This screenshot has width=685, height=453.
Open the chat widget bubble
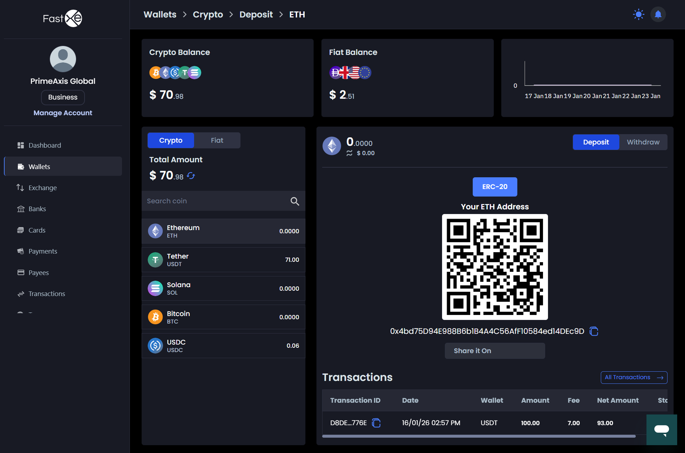662,430
